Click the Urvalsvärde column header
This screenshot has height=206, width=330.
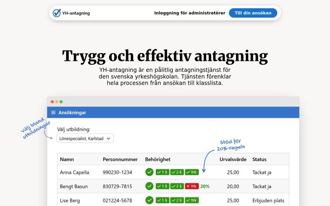click(x=233, y=159)
